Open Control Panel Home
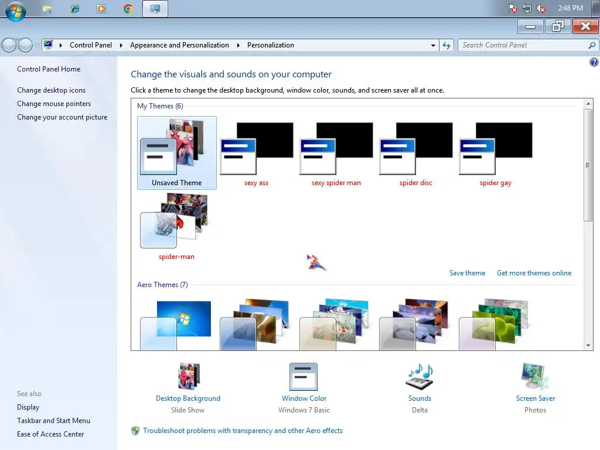This screenshot has width=600, height=450. 49,69
